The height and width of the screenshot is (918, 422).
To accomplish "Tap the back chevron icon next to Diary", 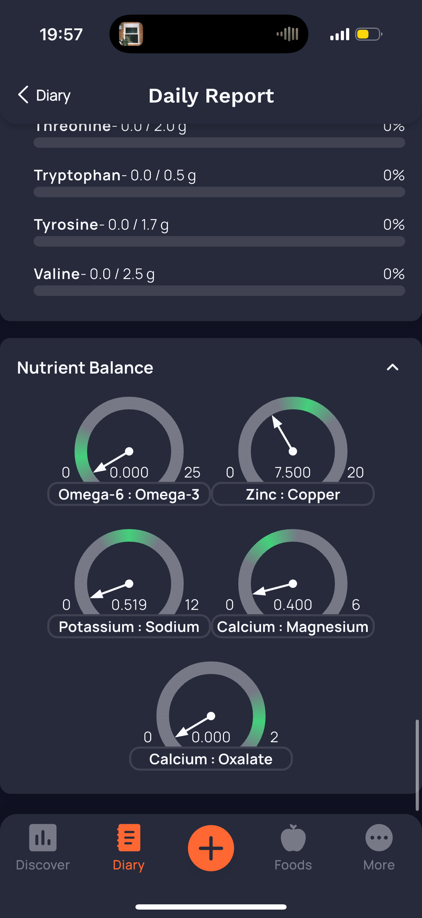I will (23, 95).
